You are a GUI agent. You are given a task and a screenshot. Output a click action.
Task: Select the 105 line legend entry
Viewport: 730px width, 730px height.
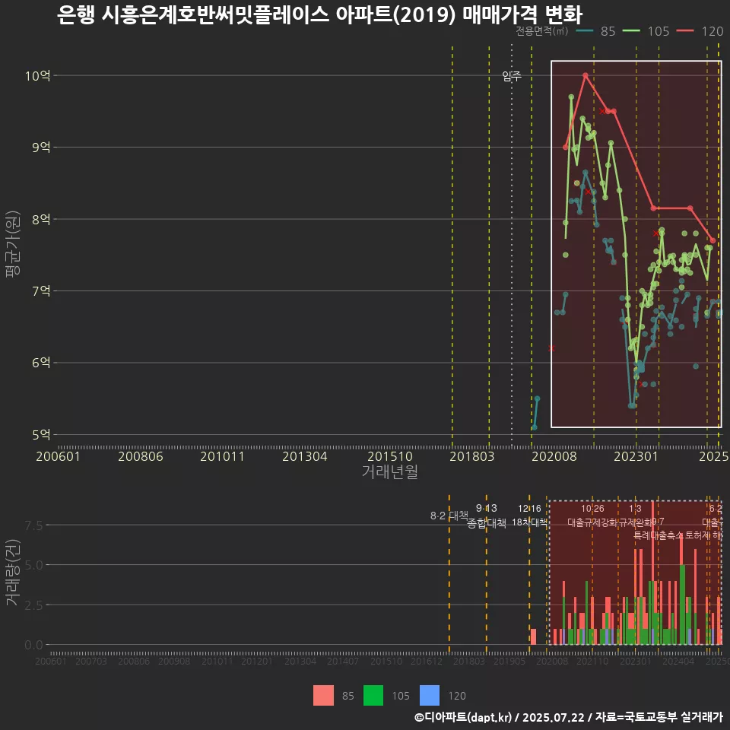click(646, 31)
